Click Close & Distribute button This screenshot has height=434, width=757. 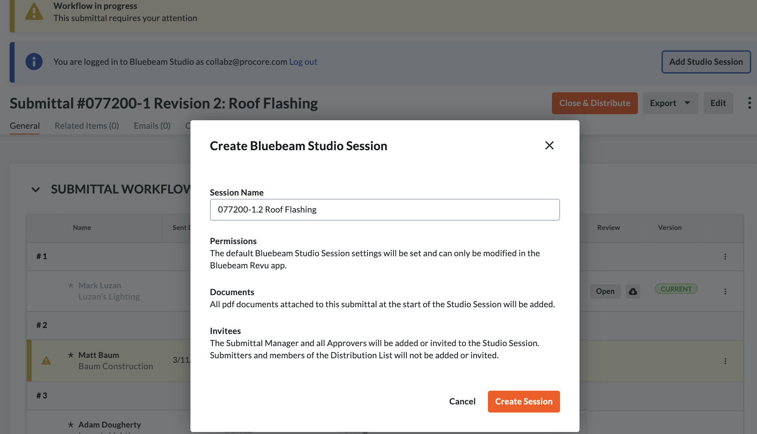click(594, 103)
